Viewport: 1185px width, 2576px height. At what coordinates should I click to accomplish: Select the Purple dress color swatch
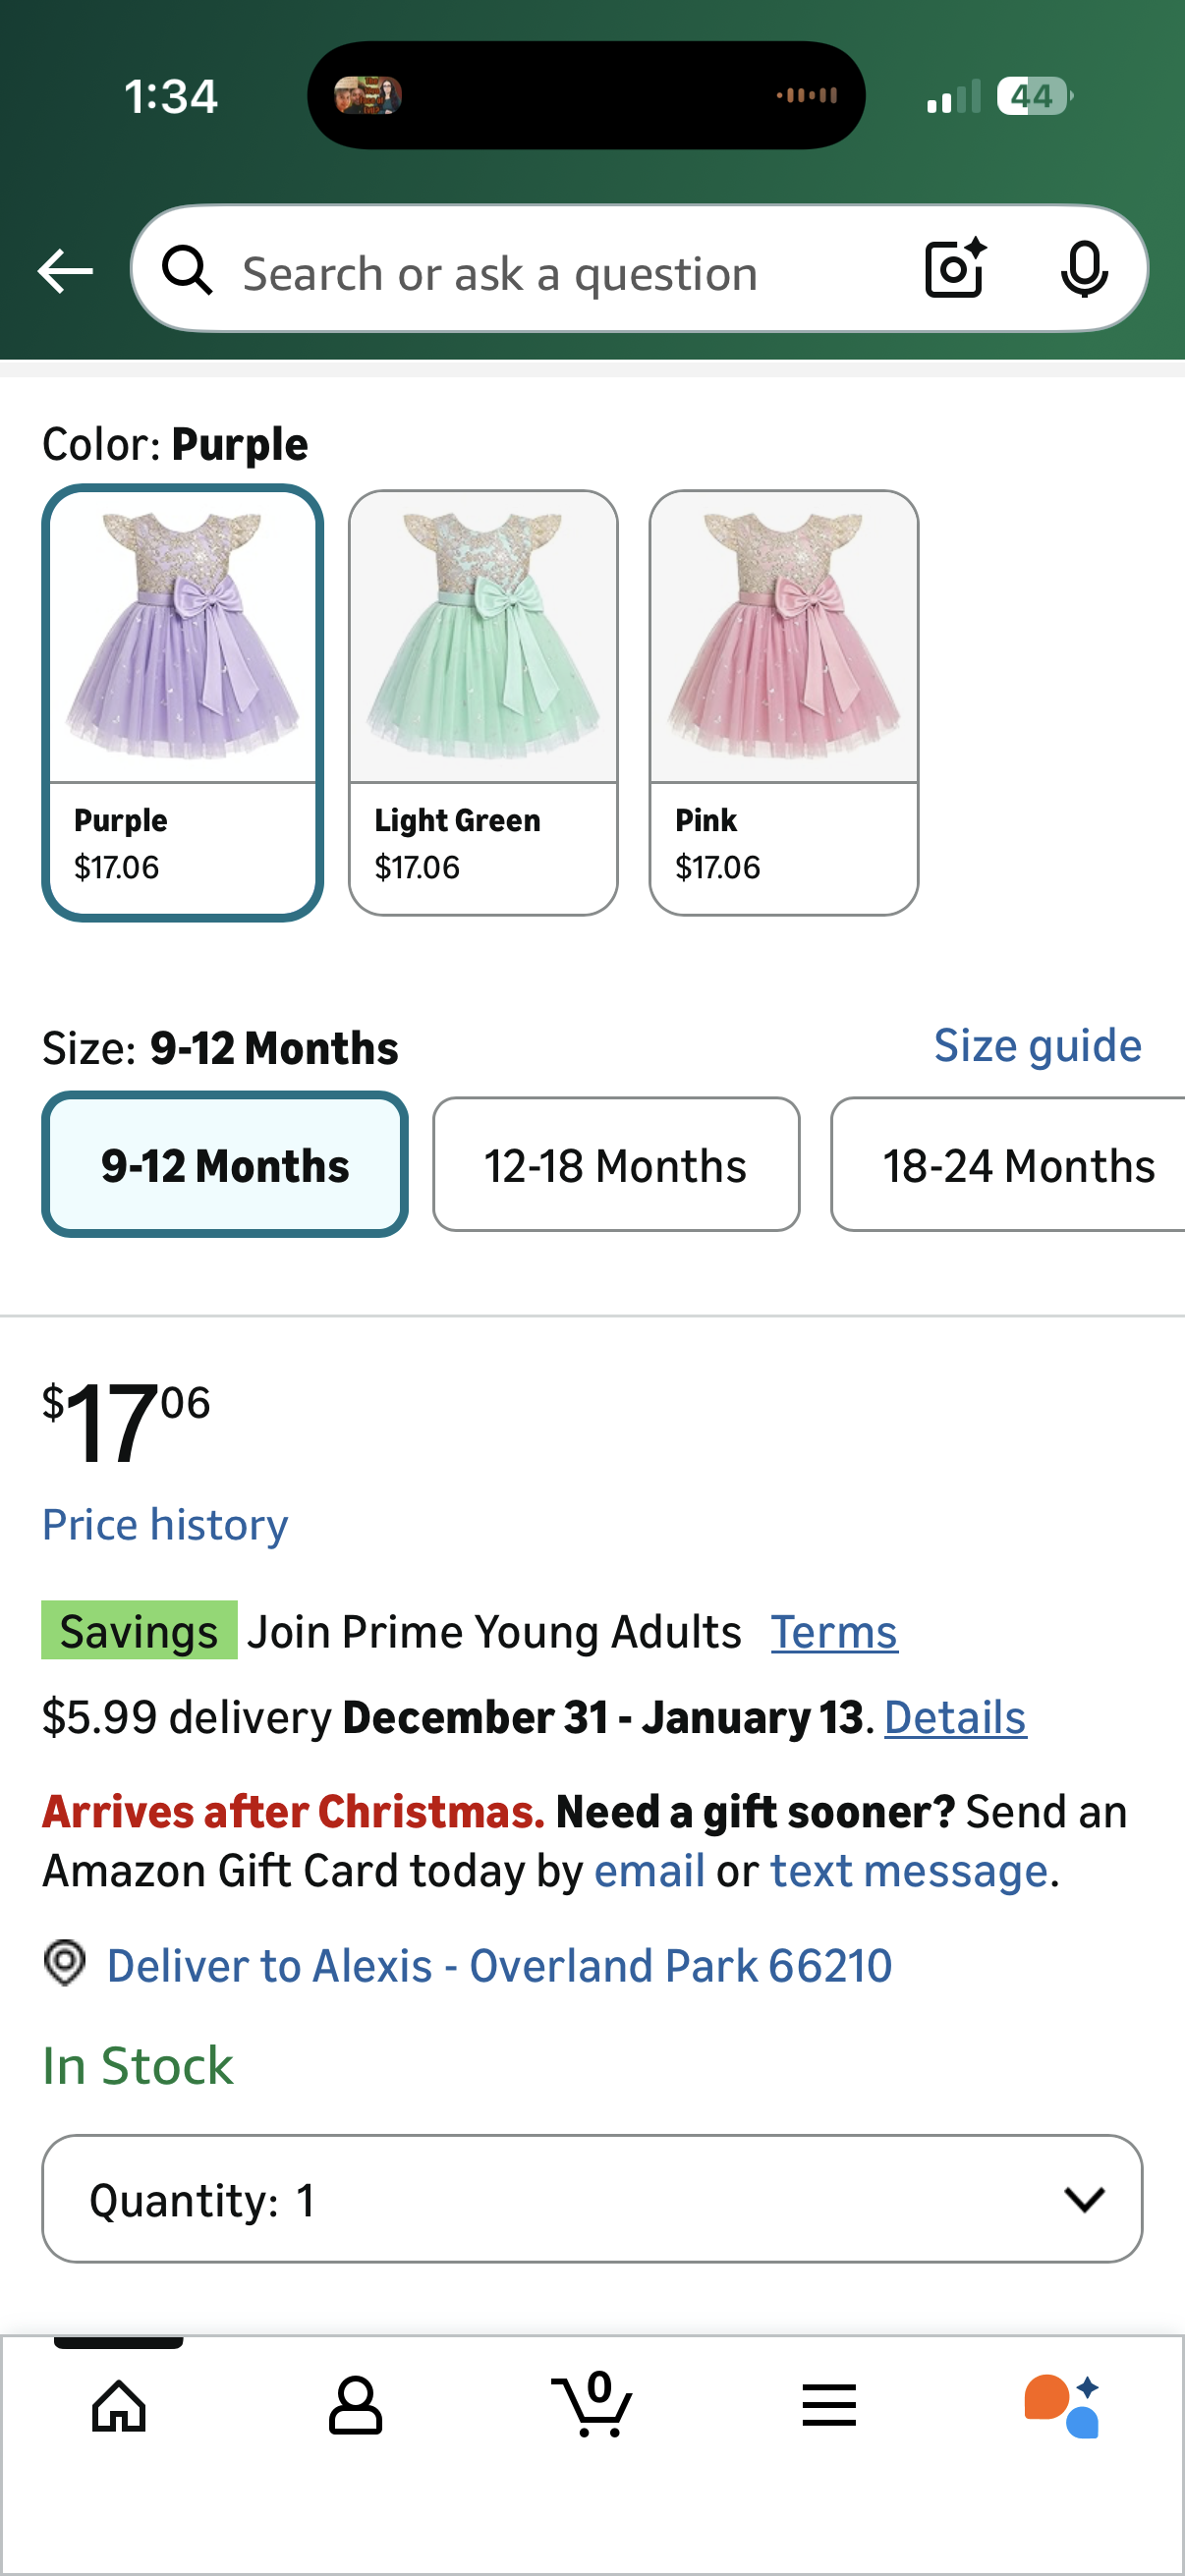coord(183,702)
